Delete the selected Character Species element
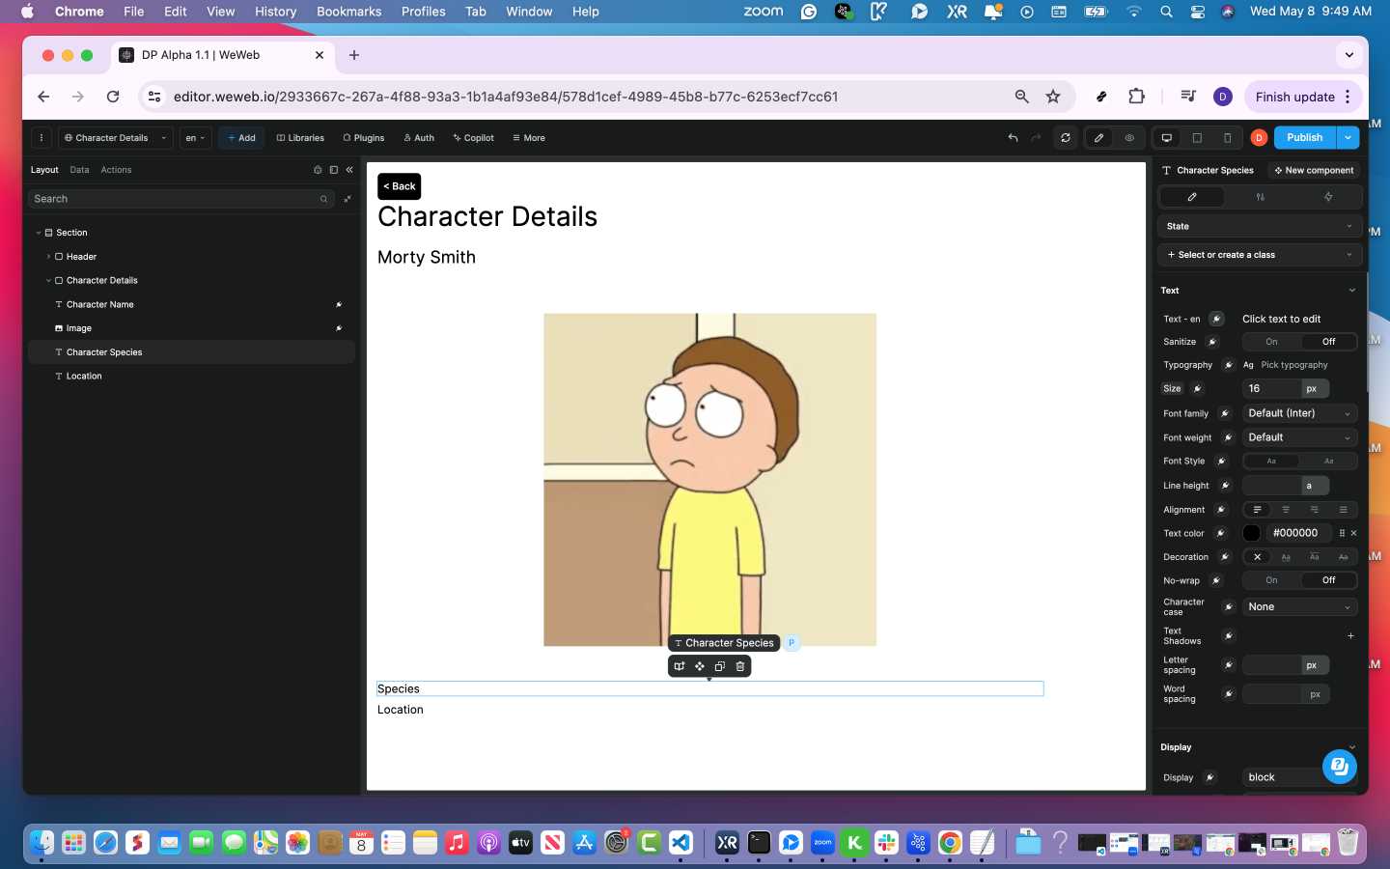 click(x=740, y=666)
